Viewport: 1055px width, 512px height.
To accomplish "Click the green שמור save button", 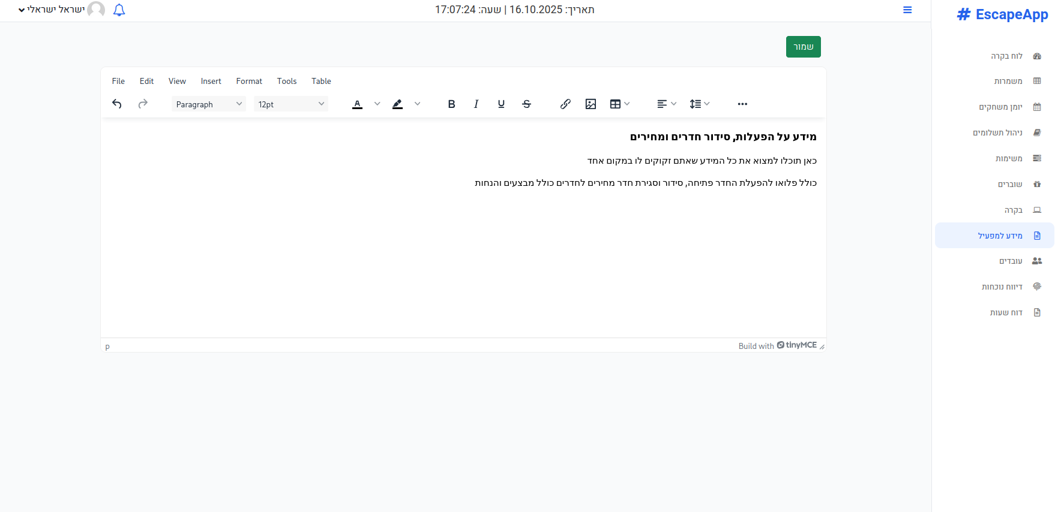I will tap(803, 47).
